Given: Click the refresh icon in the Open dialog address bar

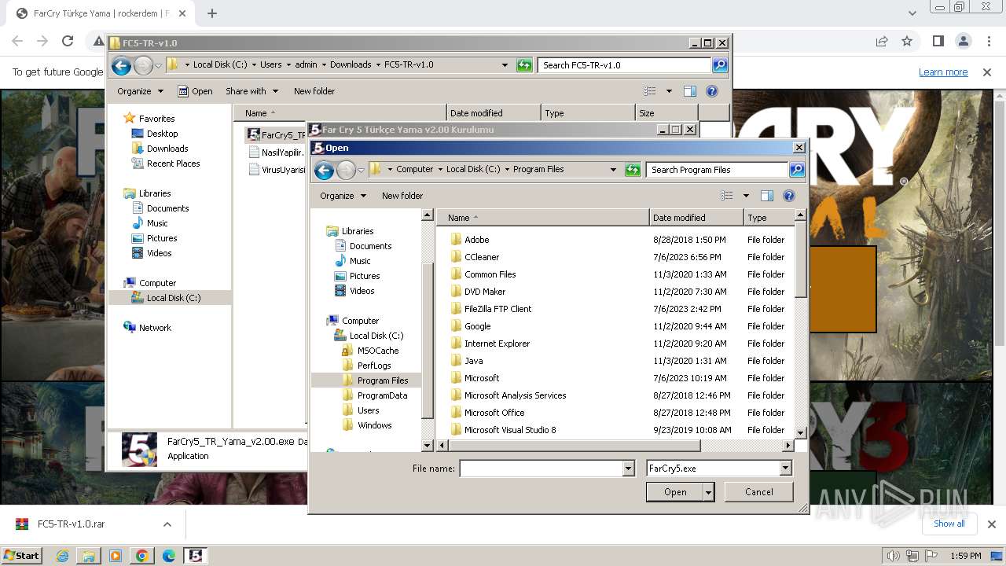Looking at the screenshot, I should (x=633, y=170).
